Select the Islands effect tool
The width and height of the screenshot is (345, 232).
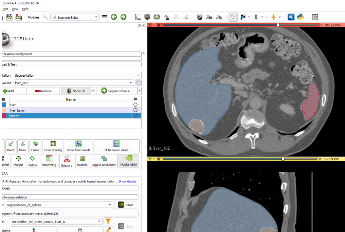click(82, 161)
